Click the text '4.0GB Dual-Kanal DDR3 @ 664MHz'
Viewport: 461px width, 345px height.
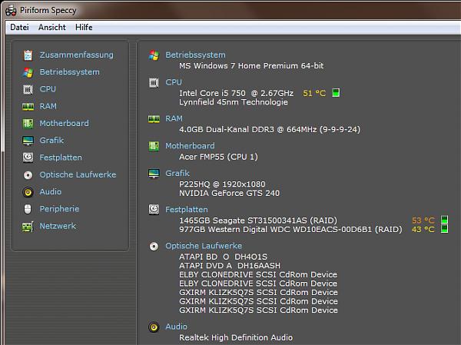coord(248,130)
